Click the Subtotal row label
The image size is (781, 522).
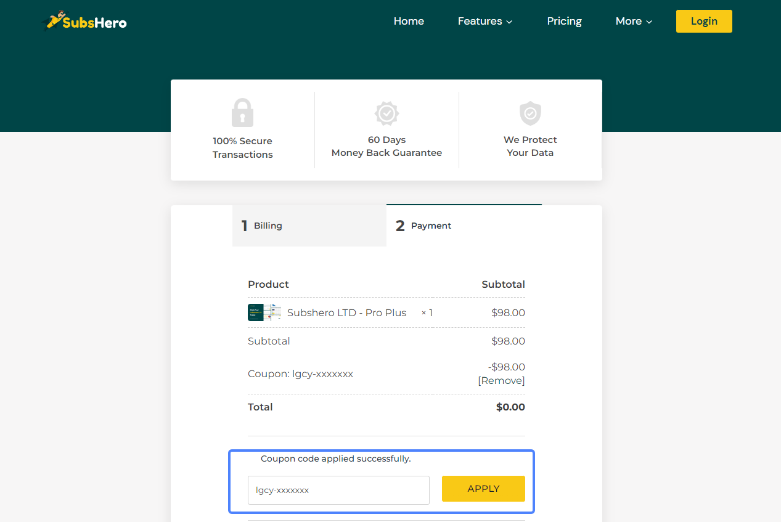[x=269, y=341]
